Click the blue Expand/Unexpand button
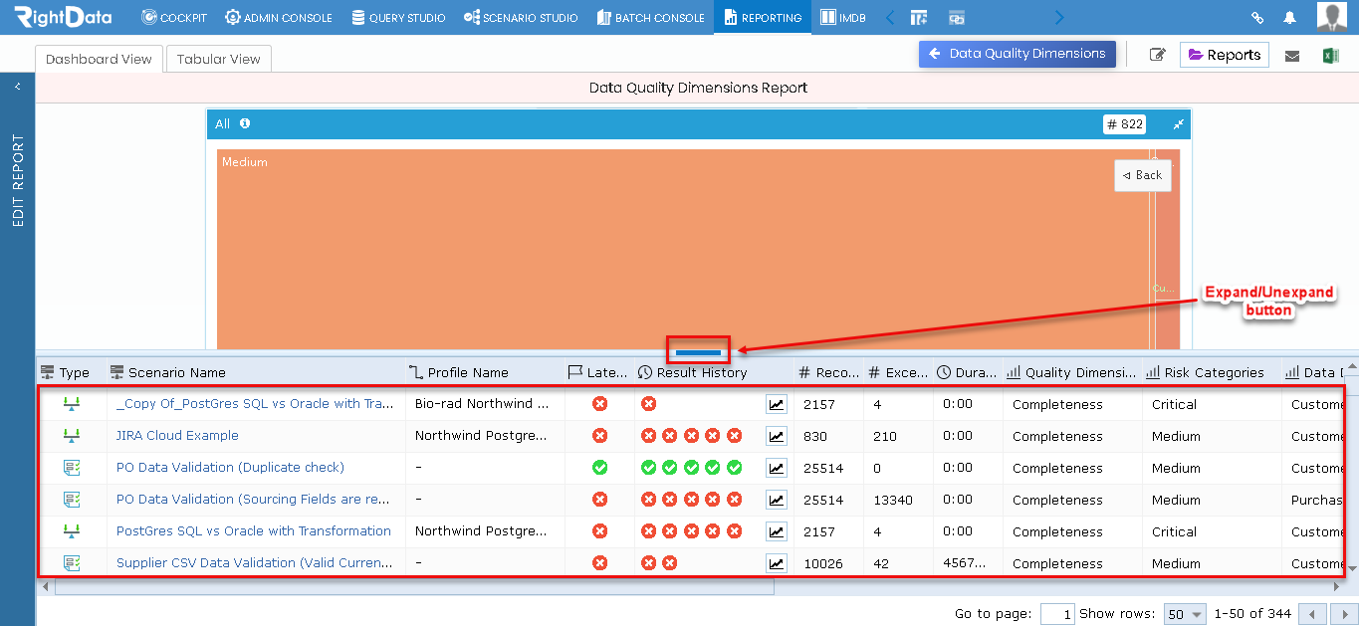The height and width of the screenshot is (626, 1359). 697,350
